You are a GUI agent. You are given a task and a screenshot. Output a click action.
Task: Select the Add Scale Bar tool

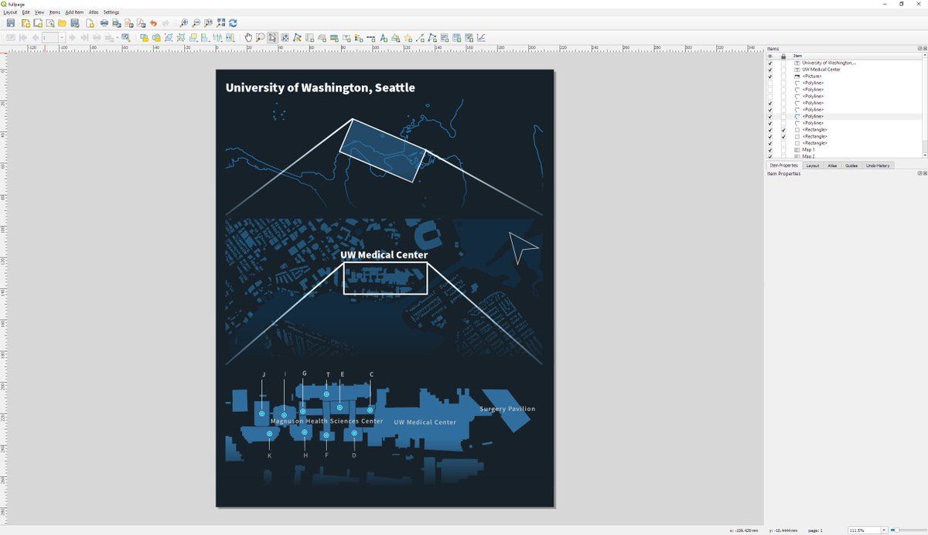[x=371, y=37]
